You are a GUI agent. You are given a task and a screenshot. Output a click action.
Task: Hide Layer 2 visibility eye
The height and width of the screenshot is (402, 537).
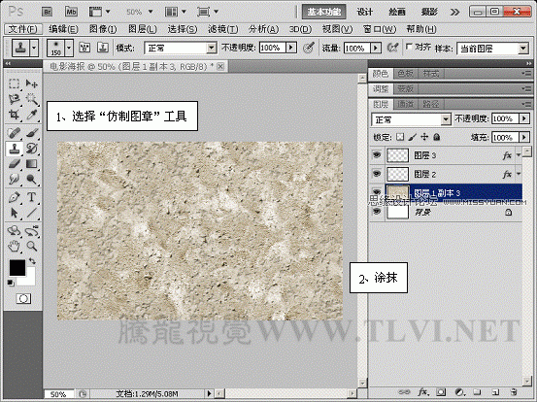coord(377,174)
